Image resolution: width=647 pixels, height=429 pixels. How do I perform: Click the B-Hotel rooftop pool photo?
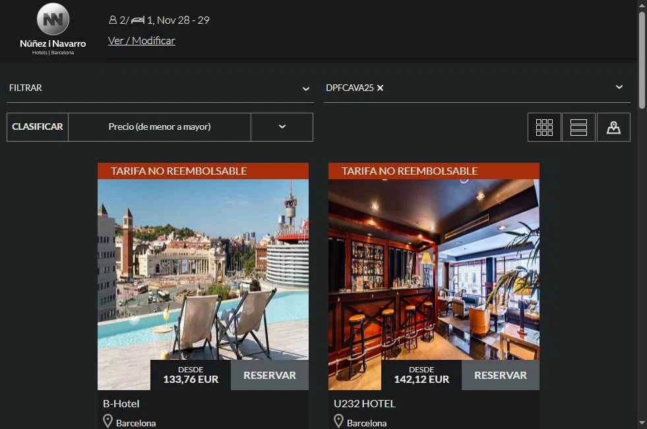coord(203,270)
